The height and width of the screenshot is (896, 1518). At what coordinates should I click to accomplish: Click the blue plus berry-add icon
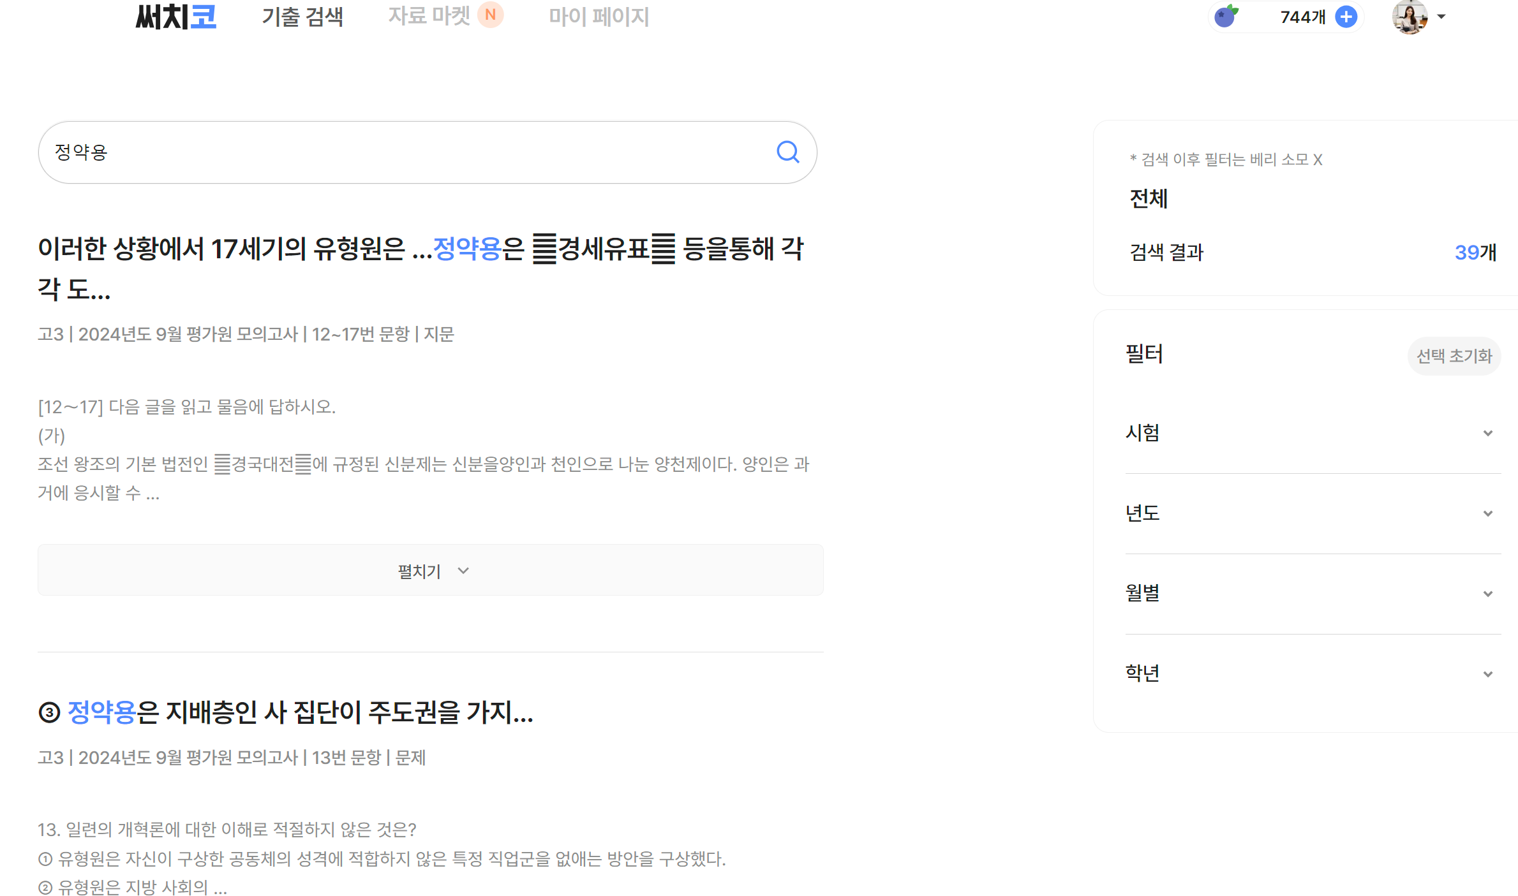(x=1346, y=17)
